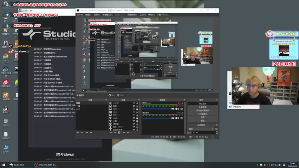Viewport: 299px width, 168px height.
Task: Open Tencent QQ penguin desktop icon
Action: pyautogui.click(x=6, y=109)
